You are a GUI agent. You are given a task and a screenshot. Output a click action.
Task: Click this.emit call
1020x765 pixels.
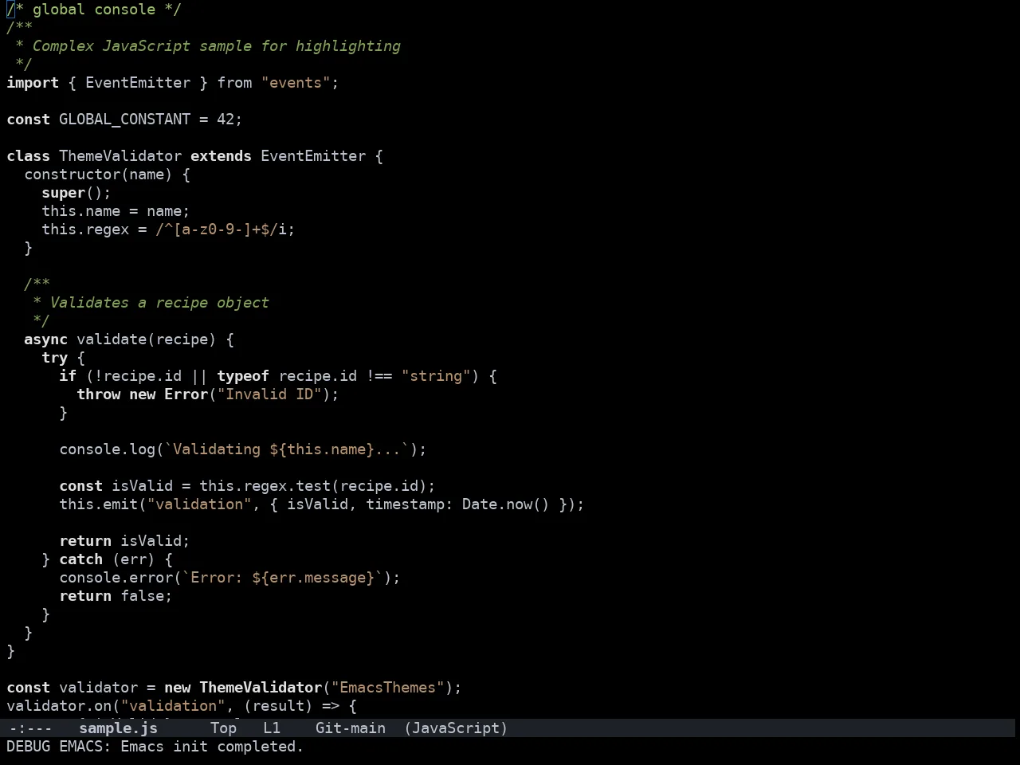coord(99,504)
